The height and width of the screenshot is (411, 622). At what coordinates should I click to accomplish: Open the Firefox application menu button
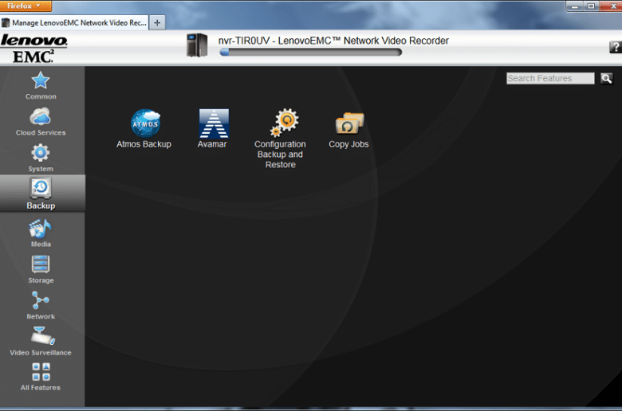[26, 6]
